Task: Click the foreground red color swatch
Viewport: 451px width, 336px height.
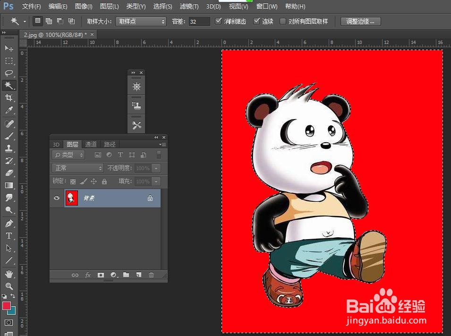Action: click(6, 305)
